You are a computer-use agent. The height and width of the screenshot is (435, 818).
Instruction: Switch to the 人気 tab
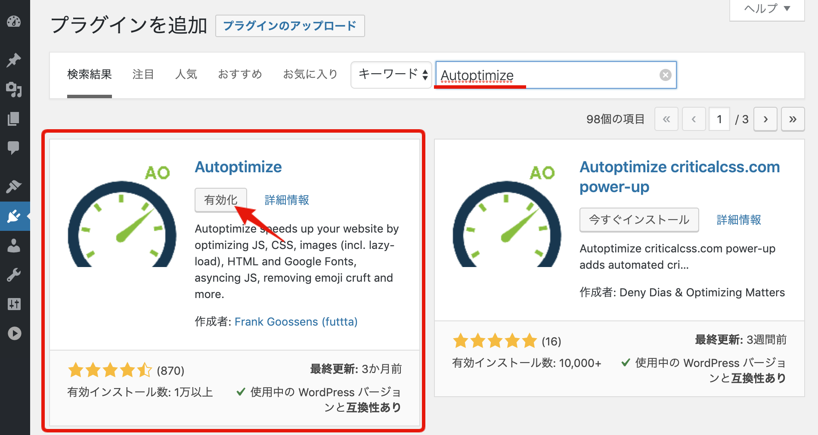pos(186,74)
